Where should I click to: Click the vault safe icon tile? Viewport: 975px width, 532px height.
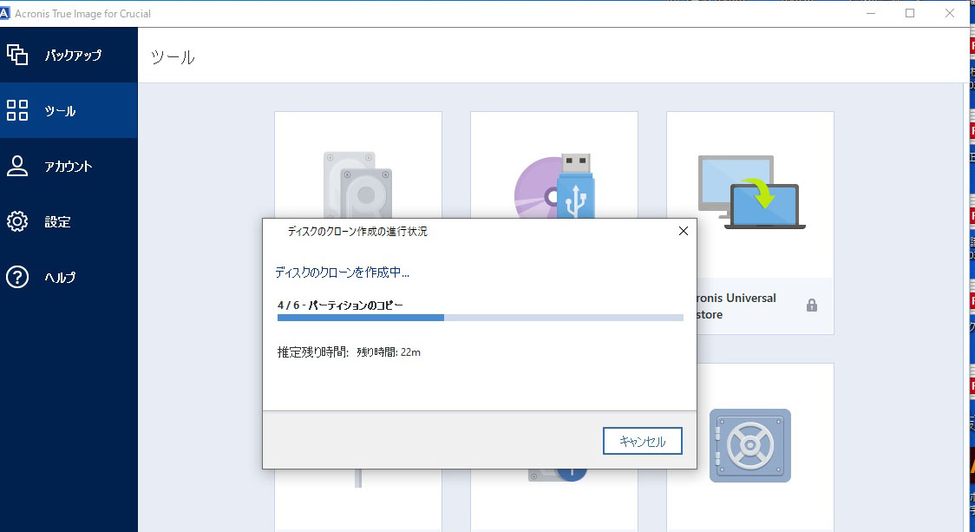[750, 445]
